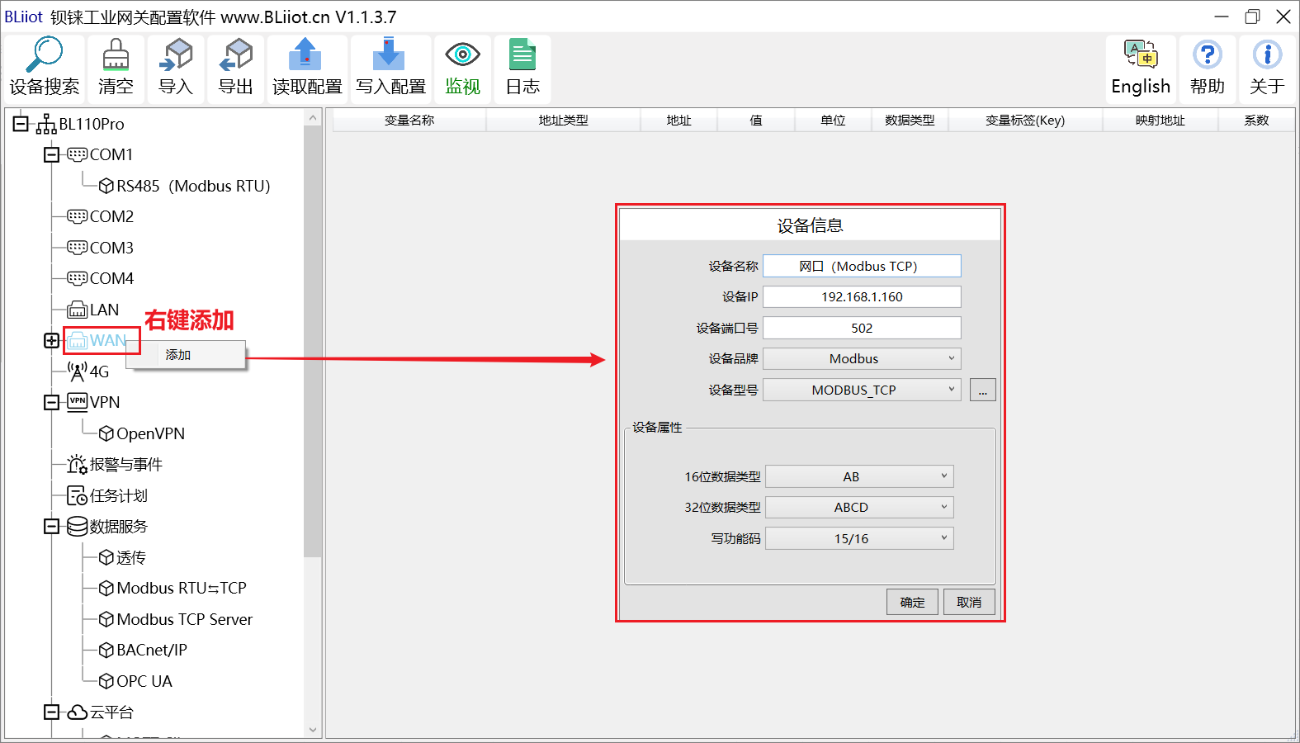Select the 4G antenna icon
The height and width of the screenshot is (743, 1300).
(x=77, y=371)
